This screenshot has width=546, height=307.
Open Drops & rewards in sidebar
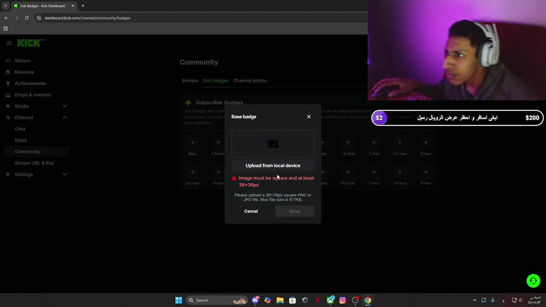point(32,95)
